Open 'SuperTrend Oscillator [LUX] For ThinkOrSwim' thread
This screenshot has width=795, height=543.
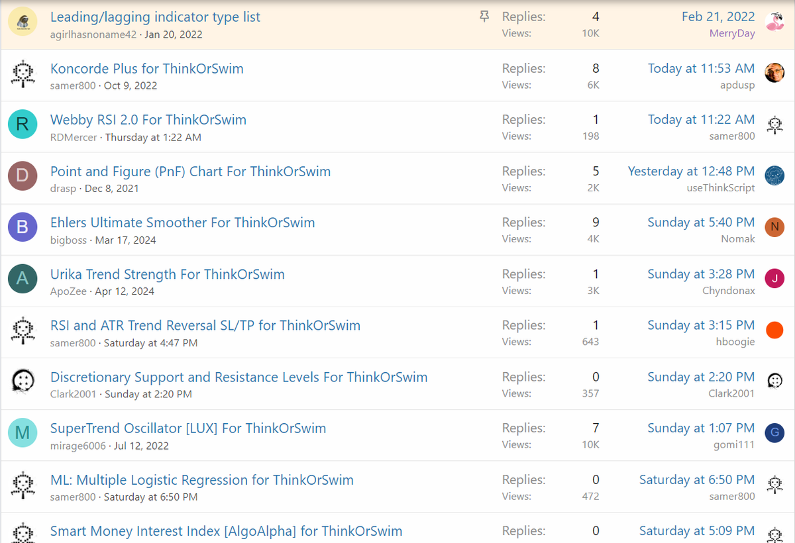pyautogui.click(x=188, y=428)
